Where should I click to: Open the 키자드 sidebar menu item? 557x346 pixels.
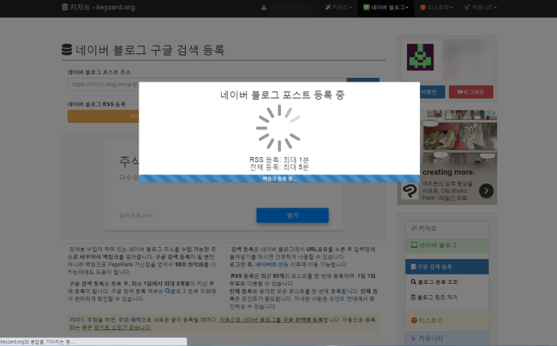[447, 228]
